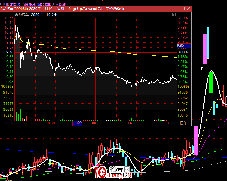Select the 氢能源 concept tag
The image size is (227, 181).
tap(15, 4)
